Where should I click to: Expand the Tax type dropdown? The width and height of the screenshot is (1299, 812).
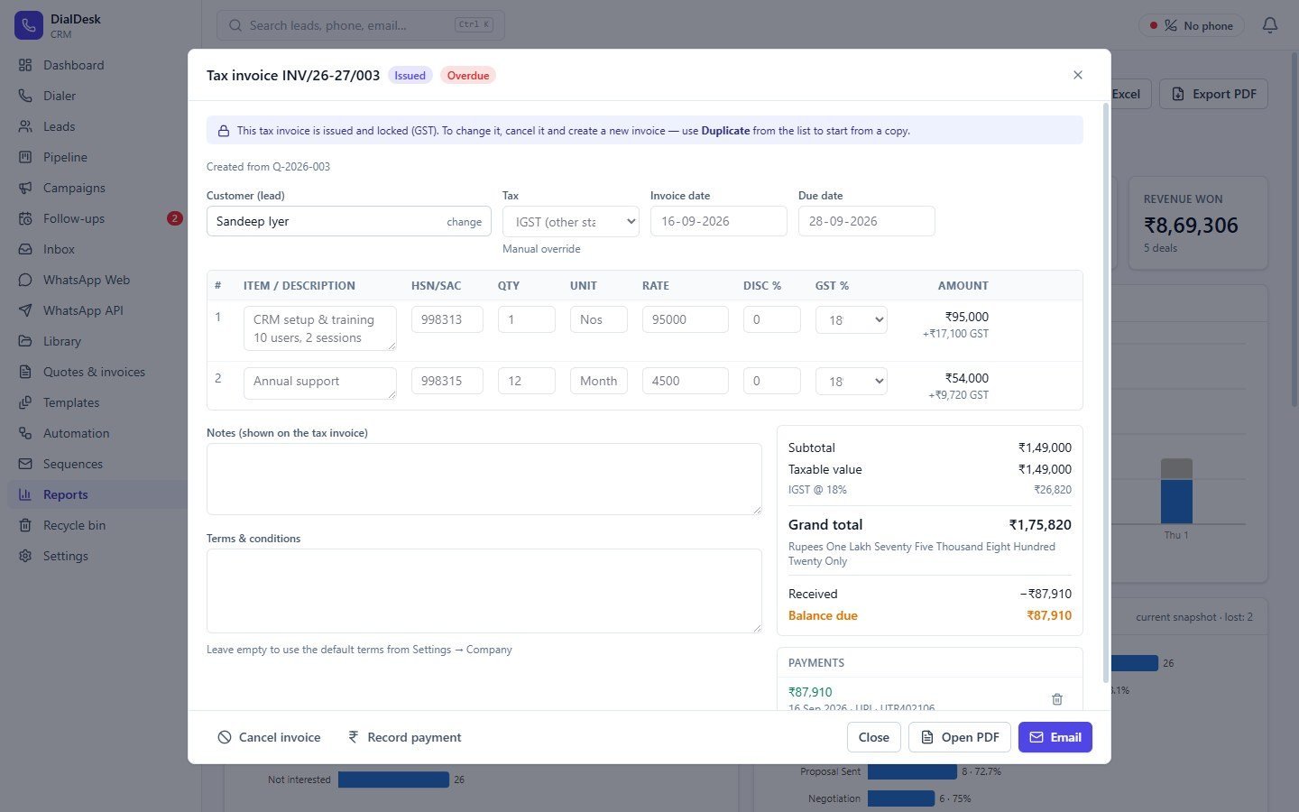tap(570, 221)
